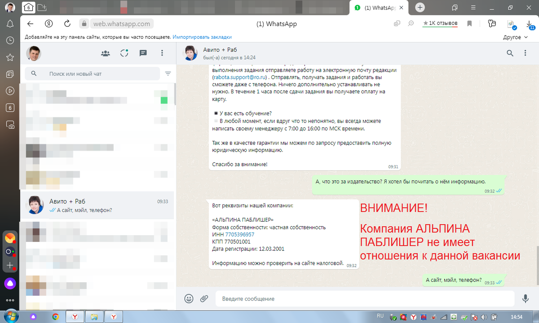Image resolution: width=539 pixels, height=323 pixels.
Task: Open the bookmarks sidebar icon in title bar
Action: 455,7
